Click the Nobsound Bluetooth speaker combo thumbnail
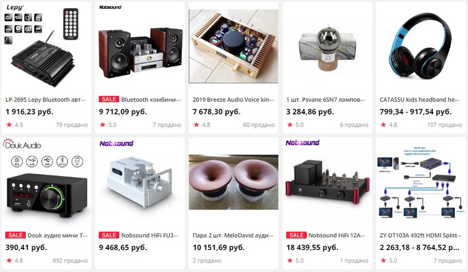Image resolution: width=468 pixels, height=272 pixels. [140, 47]
